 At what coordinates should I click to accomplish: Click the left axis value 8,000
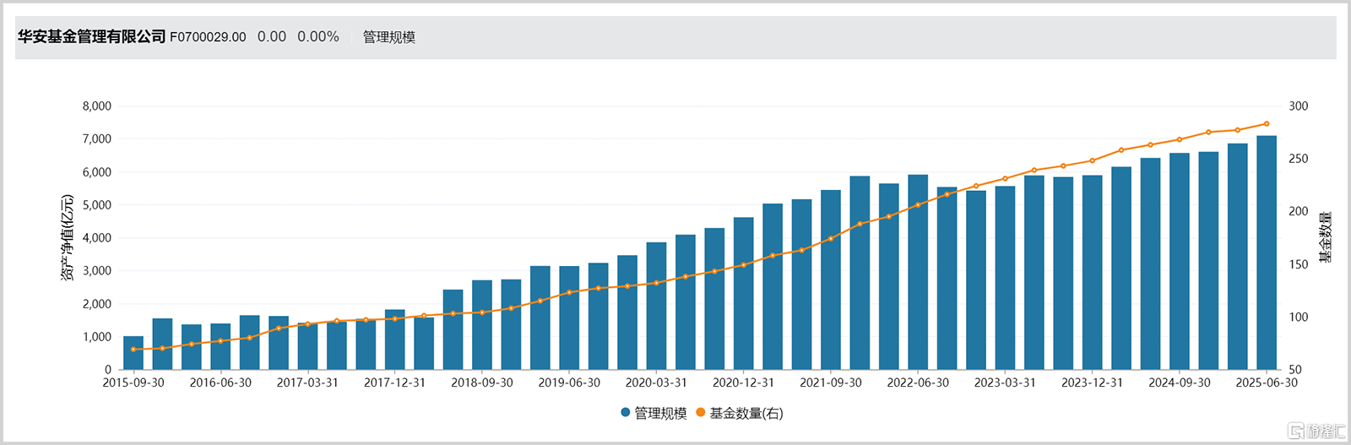[97, 106]
